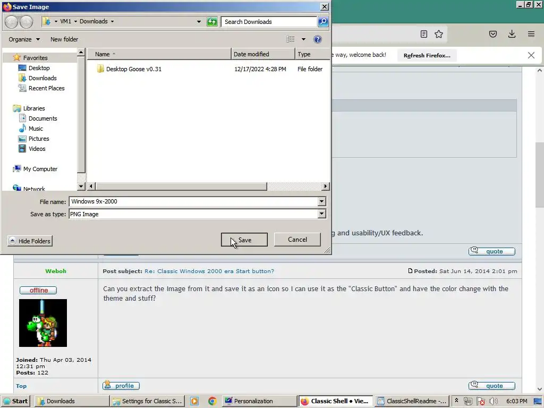Image resolution: width=544 pixels, height=408 pixels.
Task: Click the navigation pane scroll down arrow
Action: (81, 186)
